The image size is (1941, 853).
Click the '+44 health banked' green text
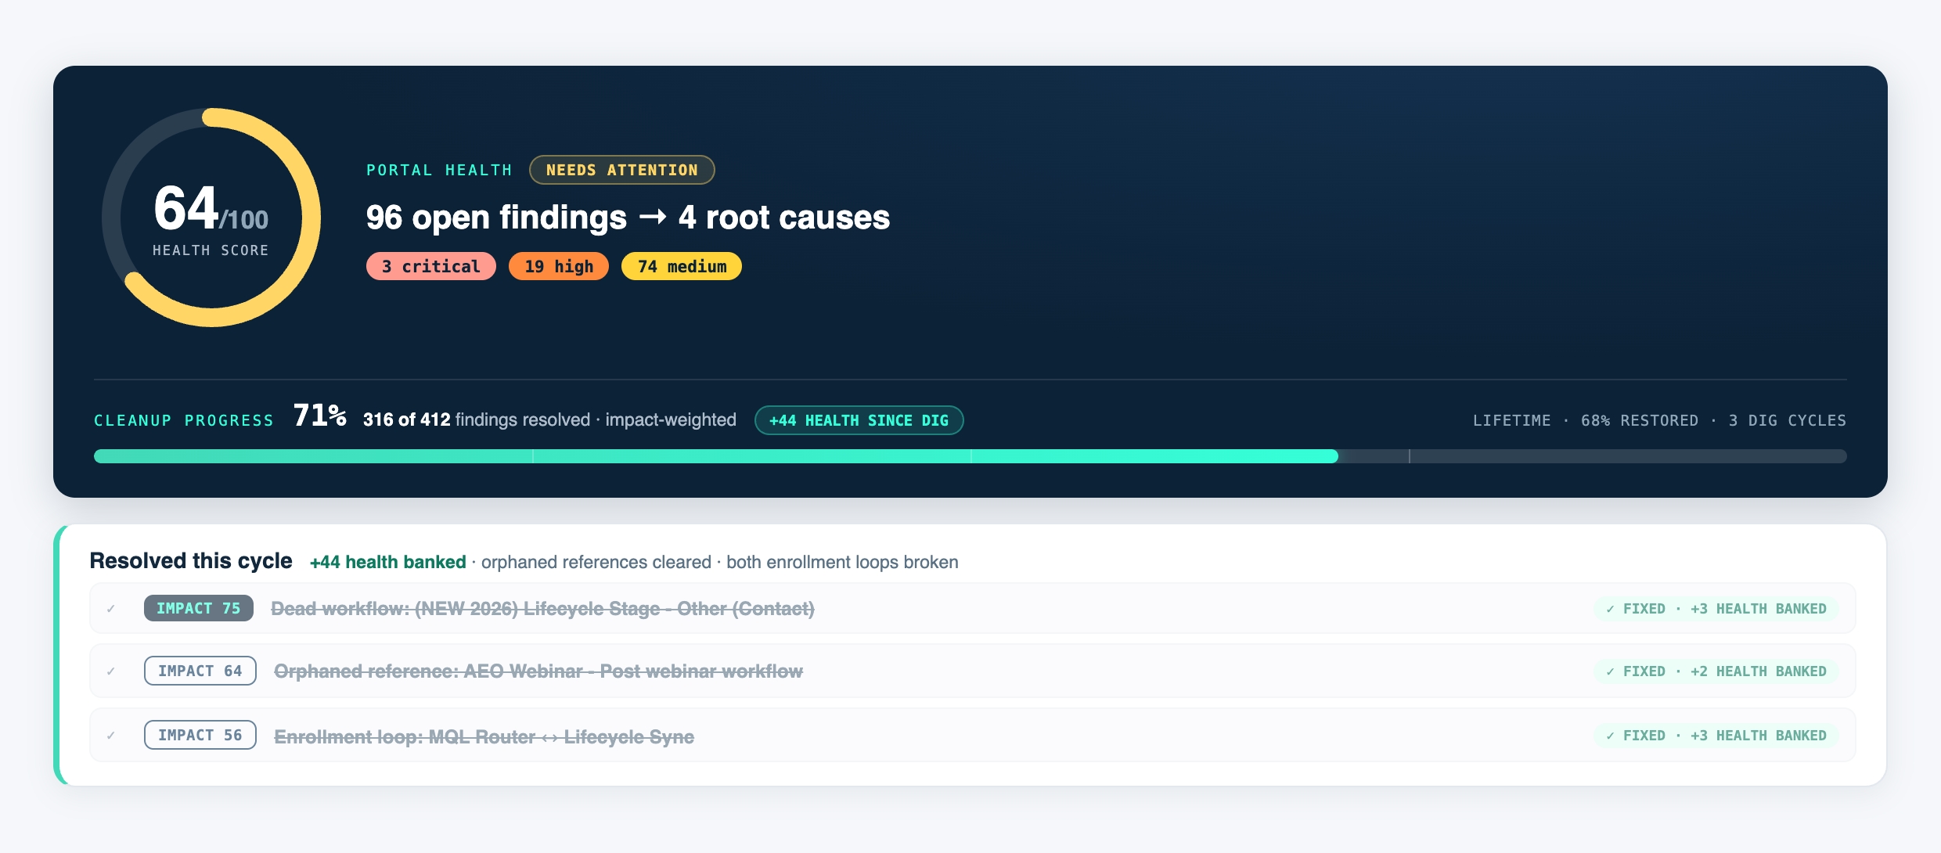click(387, 562)
